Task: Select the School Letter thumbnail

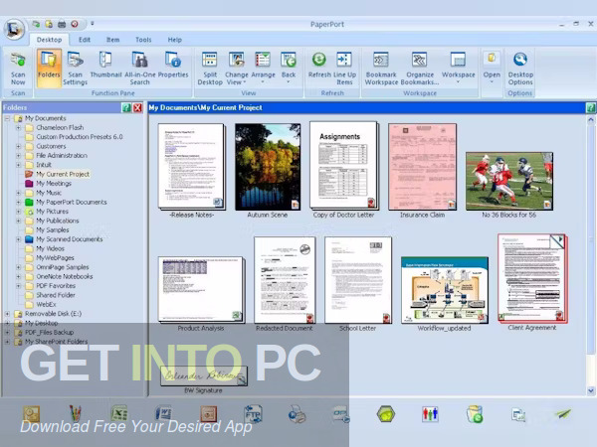Action: tap(358, 280)
